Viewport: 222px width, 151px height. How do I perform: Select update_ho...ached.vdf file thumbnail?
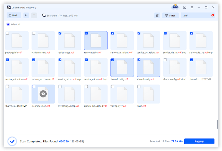96,94
